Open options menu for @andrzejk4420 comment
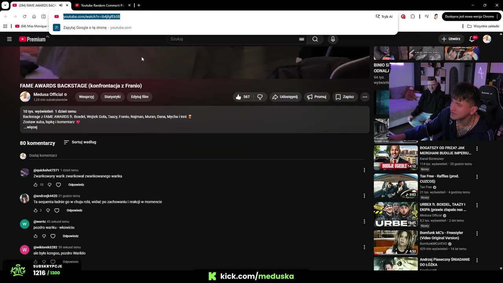The height and width of the screenshot is (283, 503). coord(364,196)
